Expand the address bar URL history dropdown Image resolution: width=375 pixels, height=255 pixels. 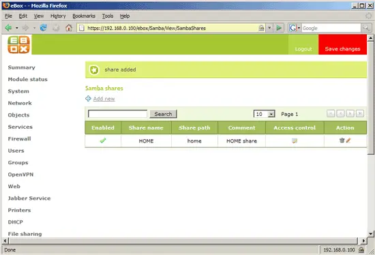tap(269, 28)
